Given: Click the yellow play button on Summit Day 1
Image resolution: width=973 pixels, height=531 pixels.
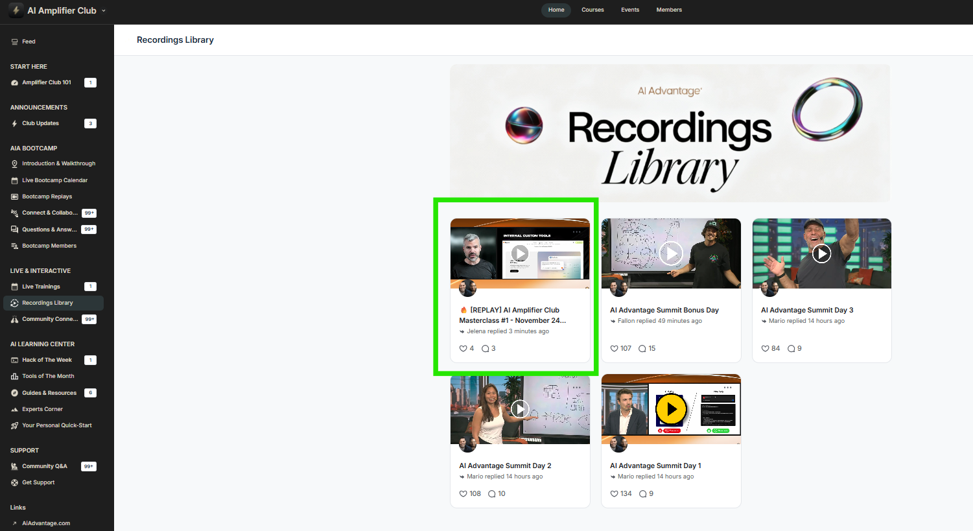Looking at the screenshot, I should 671,409.
